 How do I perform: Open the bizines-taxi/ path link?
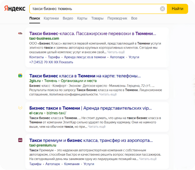click(x=57, y=113)
